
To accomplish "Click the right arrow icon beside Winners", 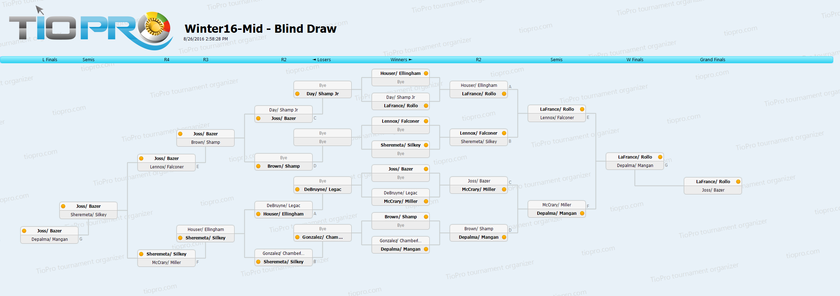I will (x=410, y=60).
